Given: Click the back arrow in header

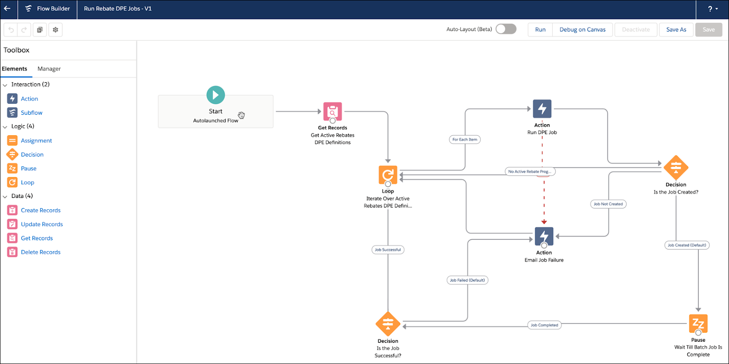Looking at the screenshot, I should [7, 9].
